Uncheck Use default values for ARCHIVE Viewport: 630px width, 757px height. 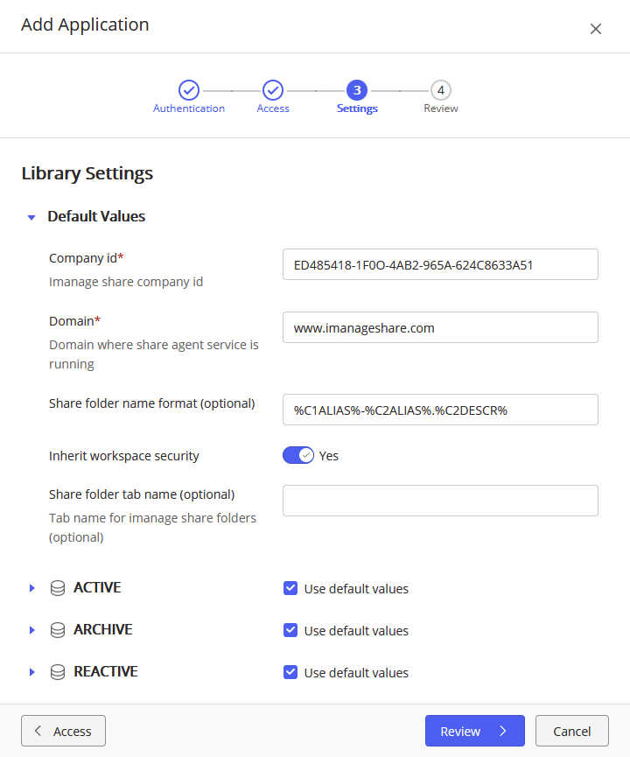[290, 630]
